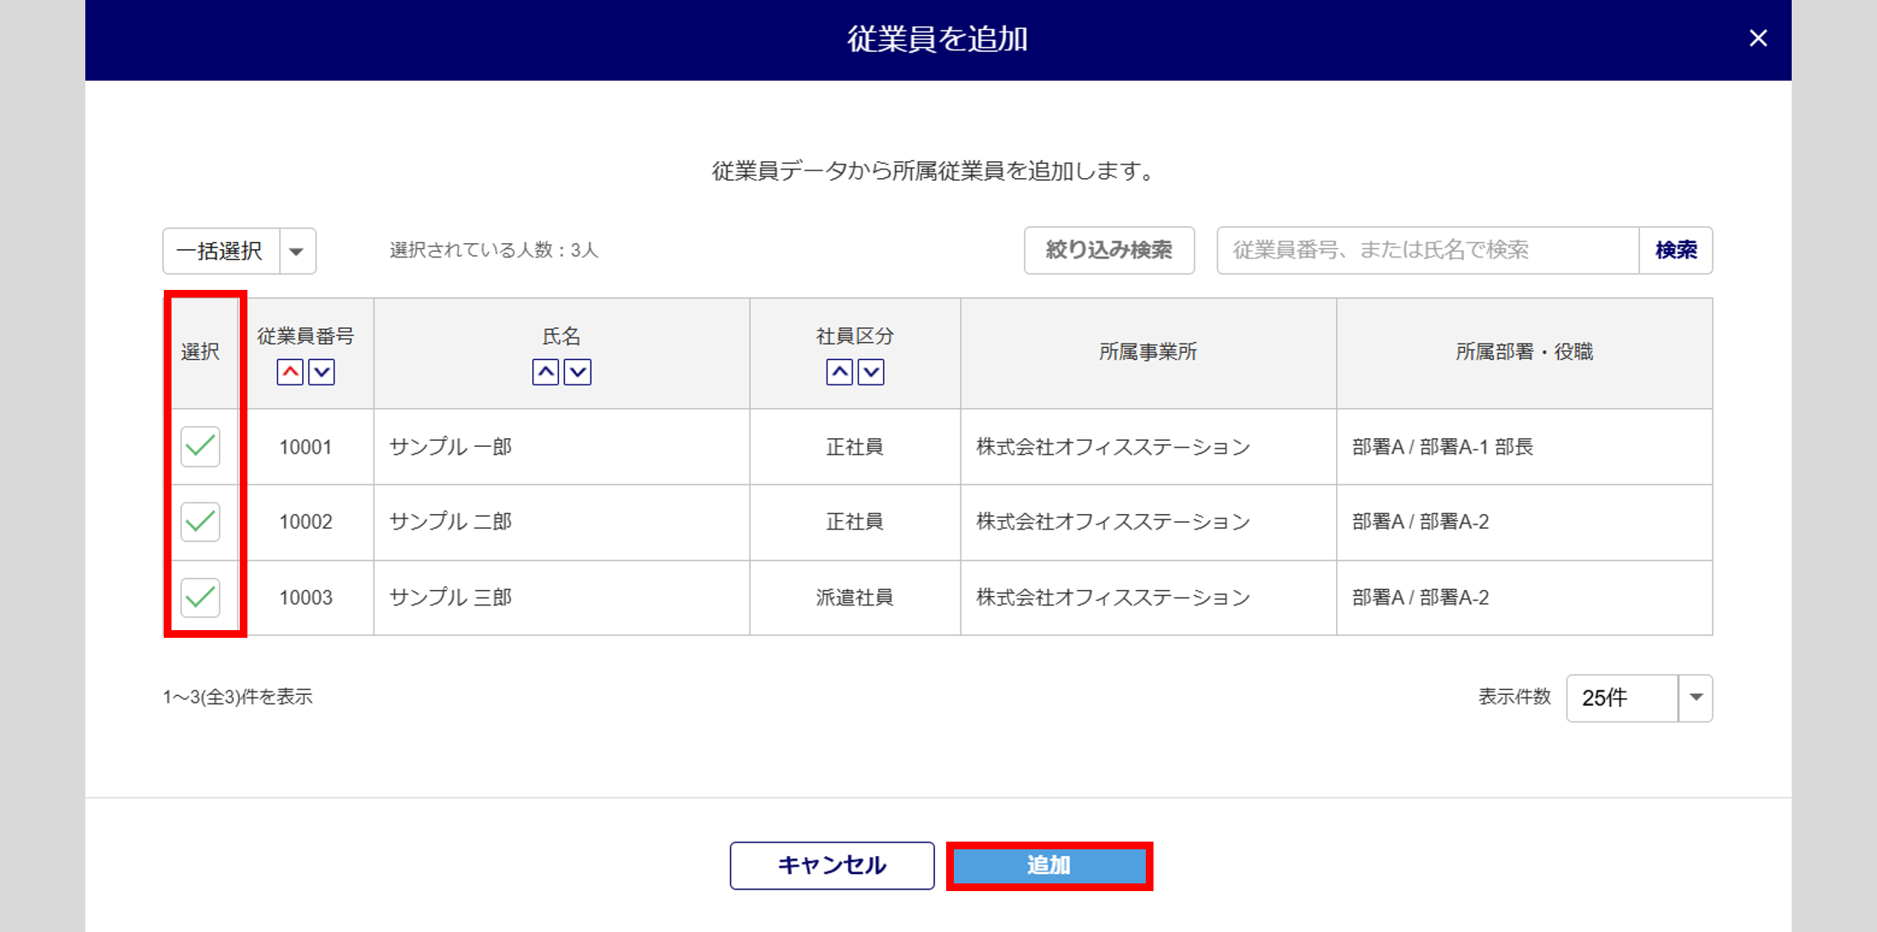This screenshot has height=932, width=1877.
Task: Sort 社員区分 column descending
Action: [x=871, y=372]
